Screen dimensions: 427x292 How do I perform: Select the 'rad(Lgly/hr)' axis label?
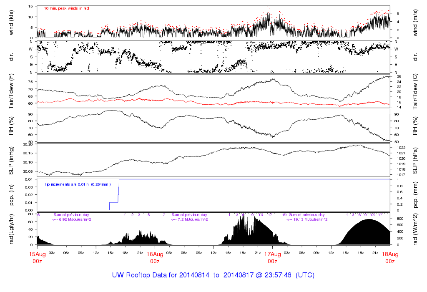click(x=11, y=229)
